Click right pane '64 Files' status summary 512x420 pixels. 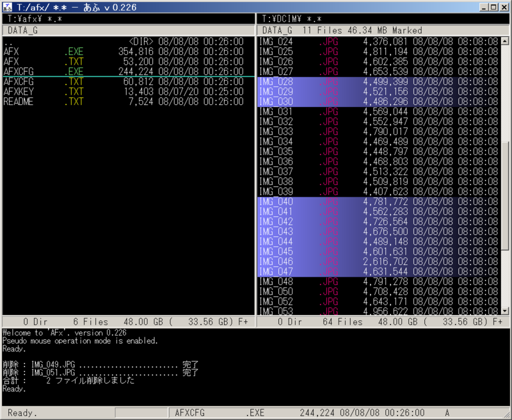pos(342,322)
